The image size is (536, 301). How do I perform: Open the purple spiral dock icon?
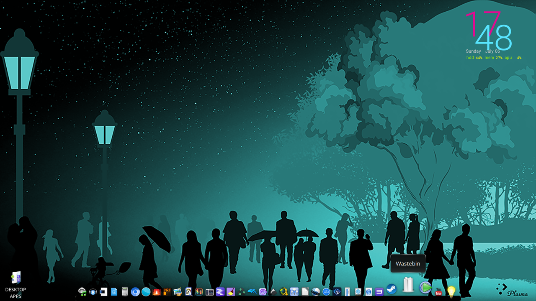pos(263,292)
